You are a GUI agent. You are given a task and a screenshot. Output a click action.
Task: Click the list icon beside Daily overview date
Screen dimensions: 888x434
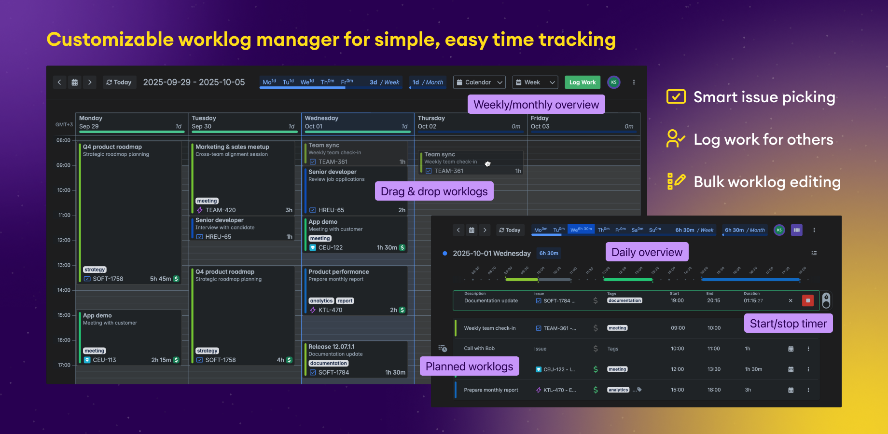pos(814,253)
